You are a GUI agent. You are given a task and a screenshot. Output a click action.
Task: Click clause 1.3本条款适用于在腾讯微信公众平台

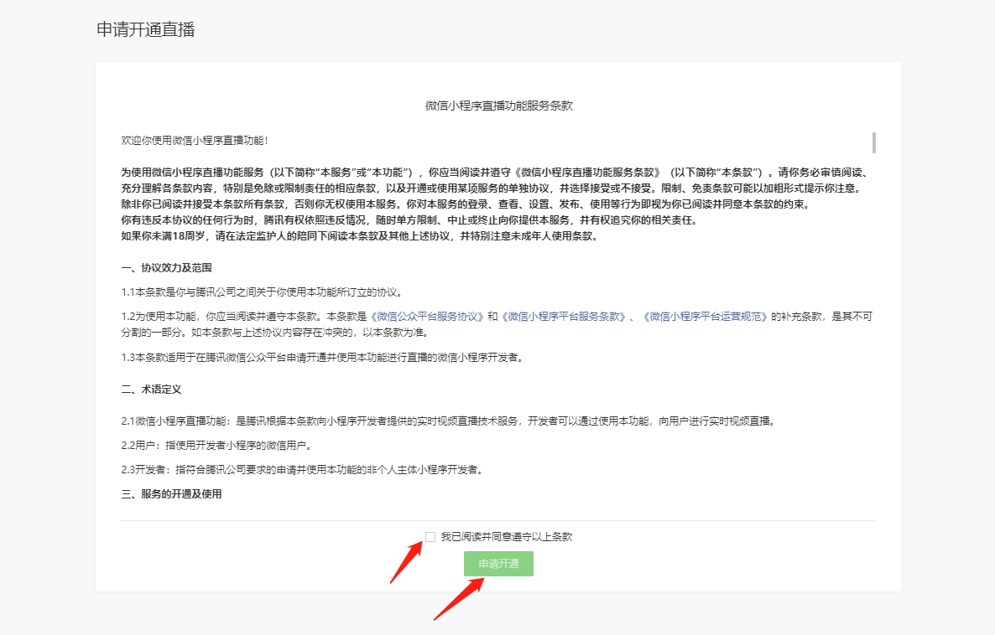click(x=324, y=358)
